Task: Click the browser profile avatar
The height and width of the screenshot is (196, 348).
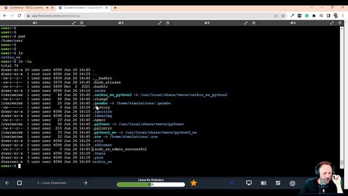Action: coord(335,16)
